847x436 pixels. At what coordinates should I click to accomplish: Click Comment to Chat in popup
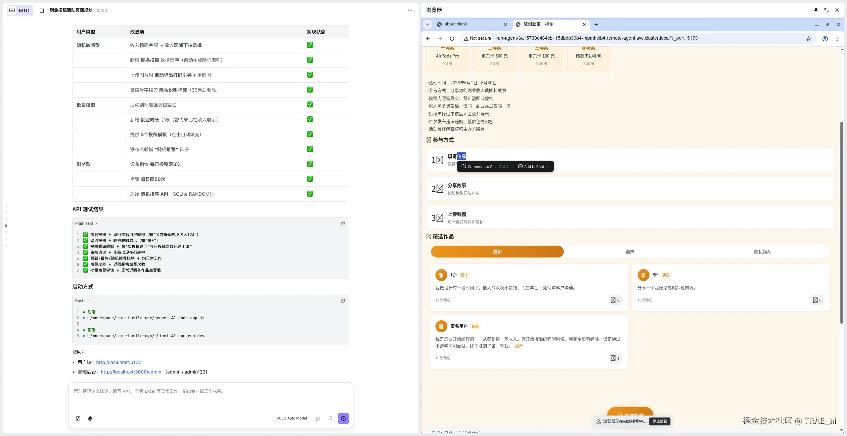point(484,167)
